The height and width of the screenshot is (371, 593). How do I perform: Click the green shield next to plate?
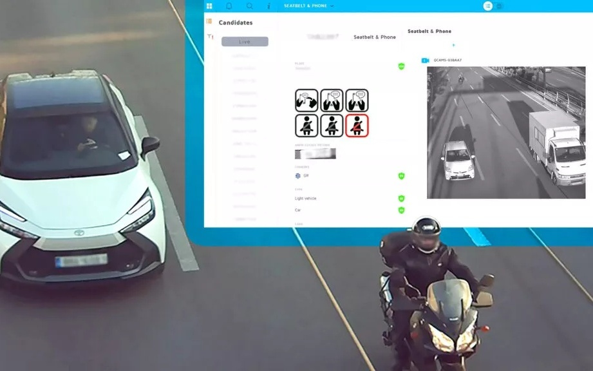(401, 66)
